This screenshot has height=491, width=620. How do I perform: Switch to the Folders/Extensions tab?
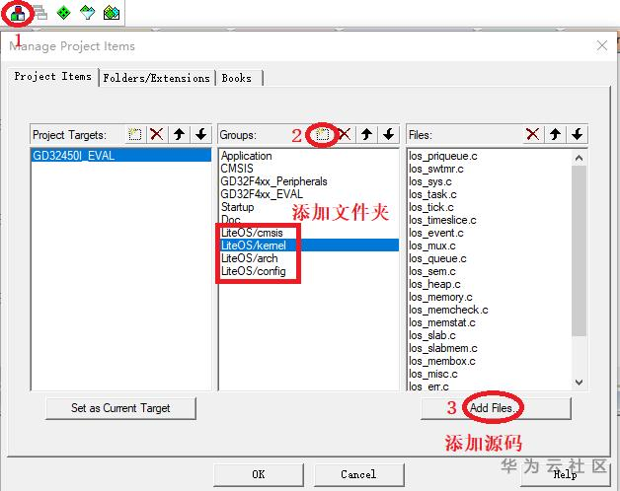pos(157,78)
